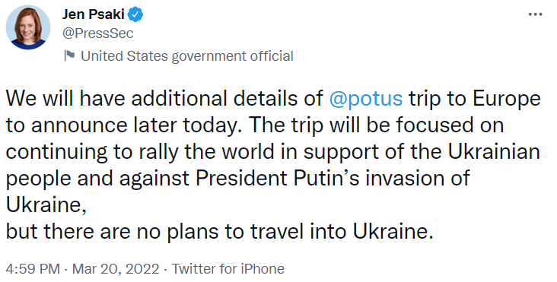
Task: Click the government official flag icon
Action: coord(69,55)
